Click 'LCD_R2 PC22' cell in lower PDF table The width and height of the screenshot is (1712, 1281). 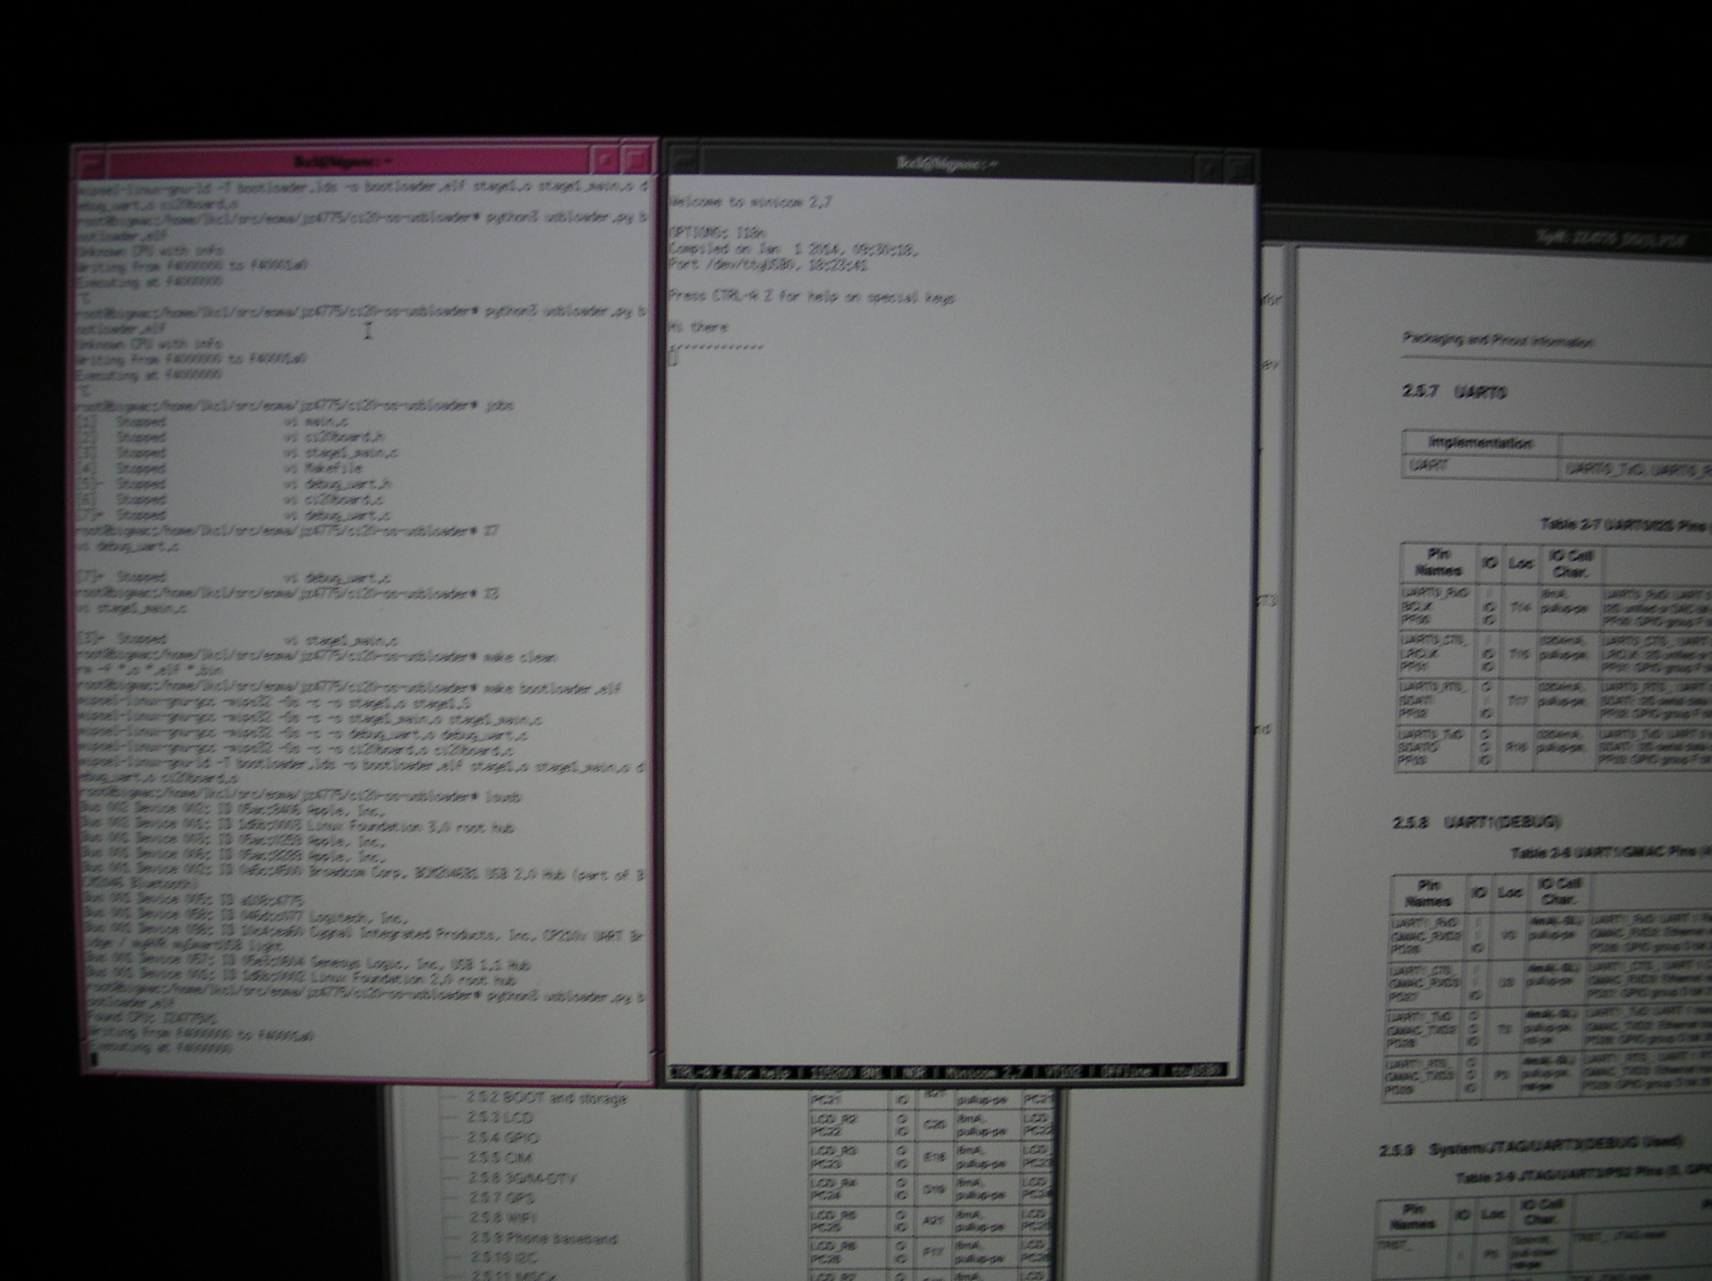click(850, 1126)
